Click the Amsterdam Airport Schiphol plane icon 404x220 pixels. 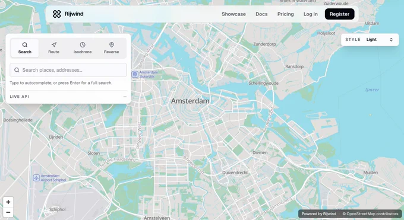click(x=36, y=178)
